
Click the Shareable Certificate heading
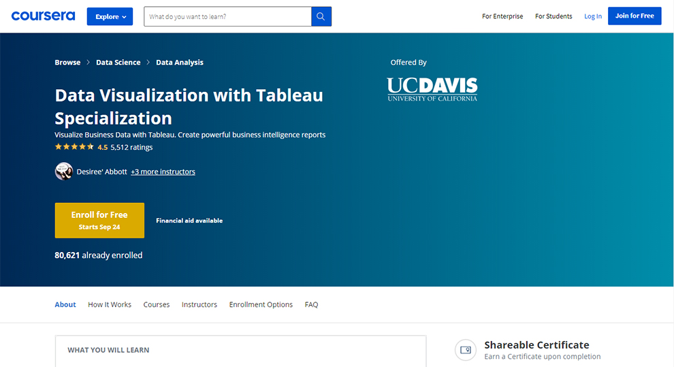[x=536, y=345]
